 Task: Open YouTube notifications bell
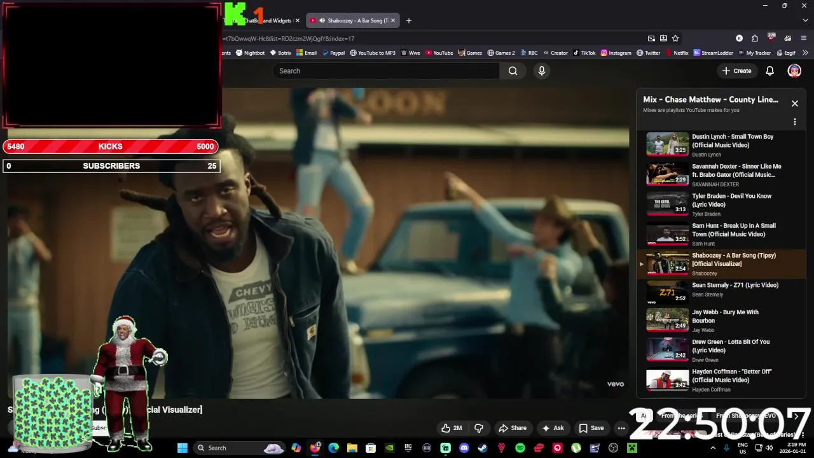[769, 71]
